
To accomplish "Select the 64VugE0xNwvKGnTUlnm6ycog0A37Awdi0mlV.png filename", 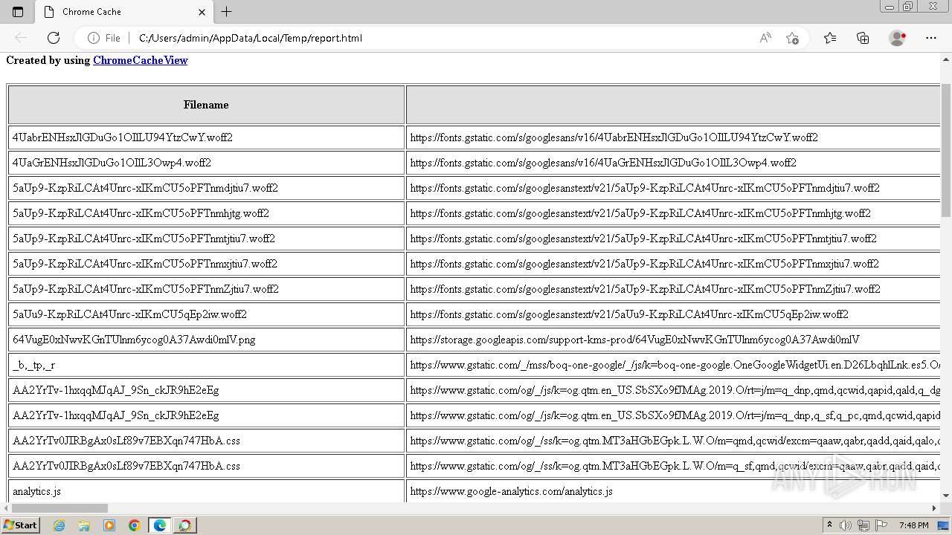I will point(134,340).
